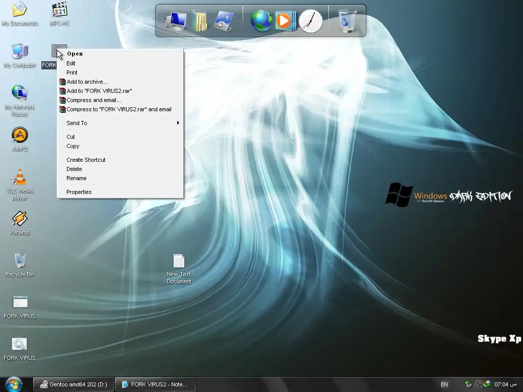The width and height of the screenshot is (523, 392).
Task: Choose Copy from the context menu
Action: (x=120, y=146)
